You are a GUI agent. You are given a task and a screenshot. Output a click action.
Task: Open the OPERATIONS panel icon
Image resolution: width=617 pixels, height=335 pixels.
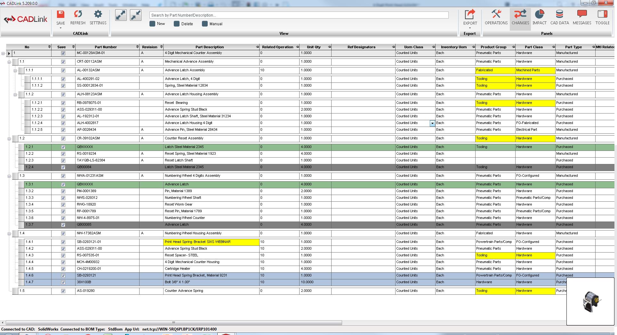(x=496, y=14)
